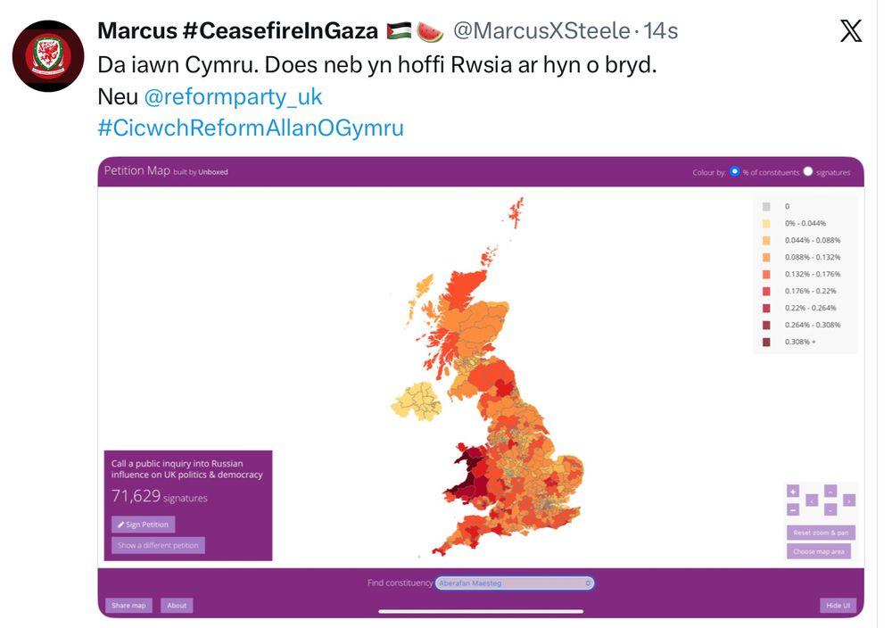Pan the map down with arrow

pyautogui.click(x=830, y=509)
